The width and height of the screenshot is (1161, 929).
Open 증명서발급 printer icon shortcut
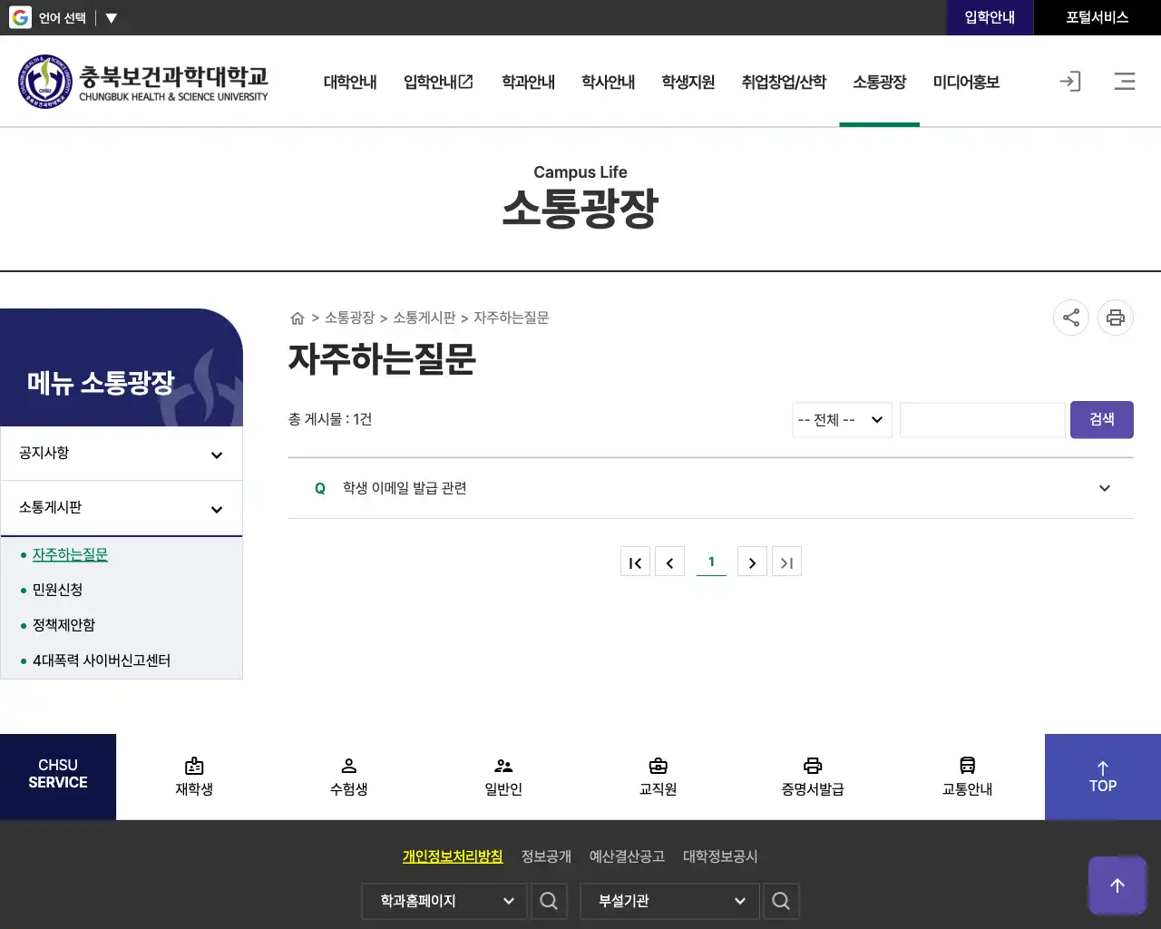click(x=813, y=777)
